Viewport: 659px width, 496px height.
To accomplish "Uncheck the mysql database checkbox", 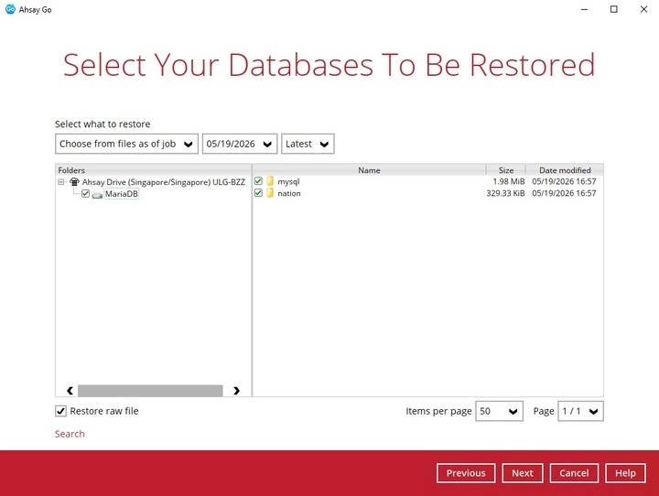I will (258, 181).
